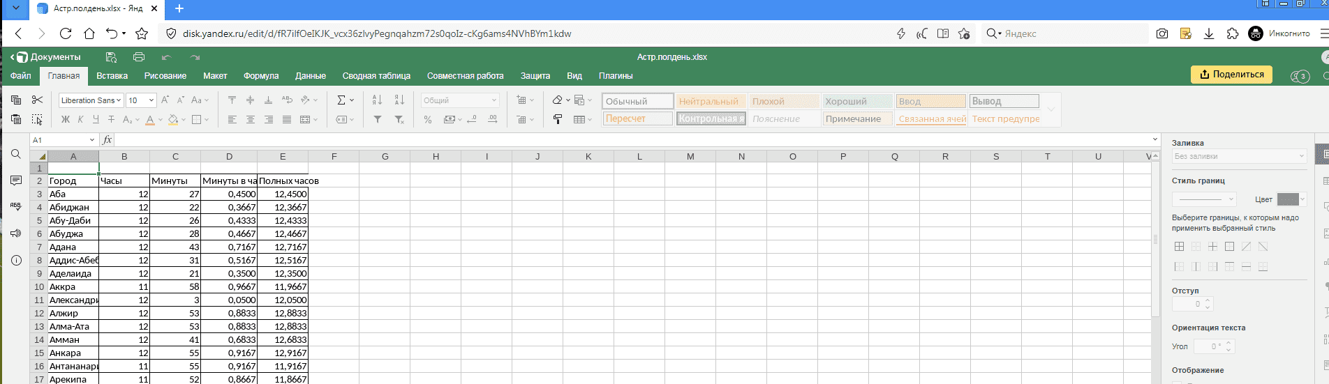1329x384 pixels.
Task: Toggle italic formatting (К)
Action: click(x=80, y=120)
